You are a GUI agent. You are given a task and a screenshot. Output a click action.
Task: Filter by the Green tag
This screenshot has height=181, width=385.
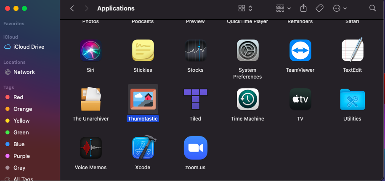(x=17, y=133)
